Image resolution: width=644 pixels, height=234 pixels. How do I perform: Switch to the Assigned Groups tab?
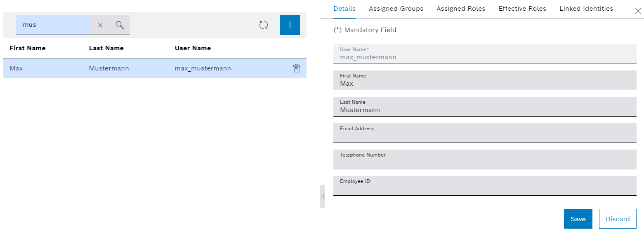pos(396,9)
